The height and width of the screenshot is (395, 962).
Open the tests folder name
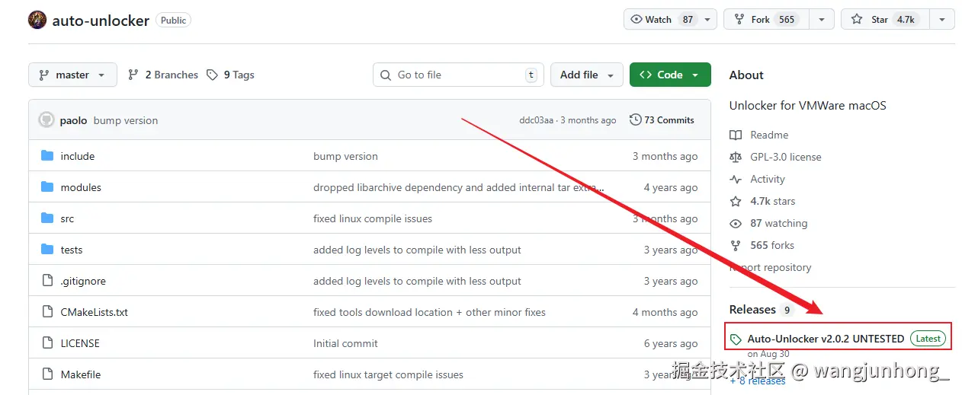[x=72, y=250]
